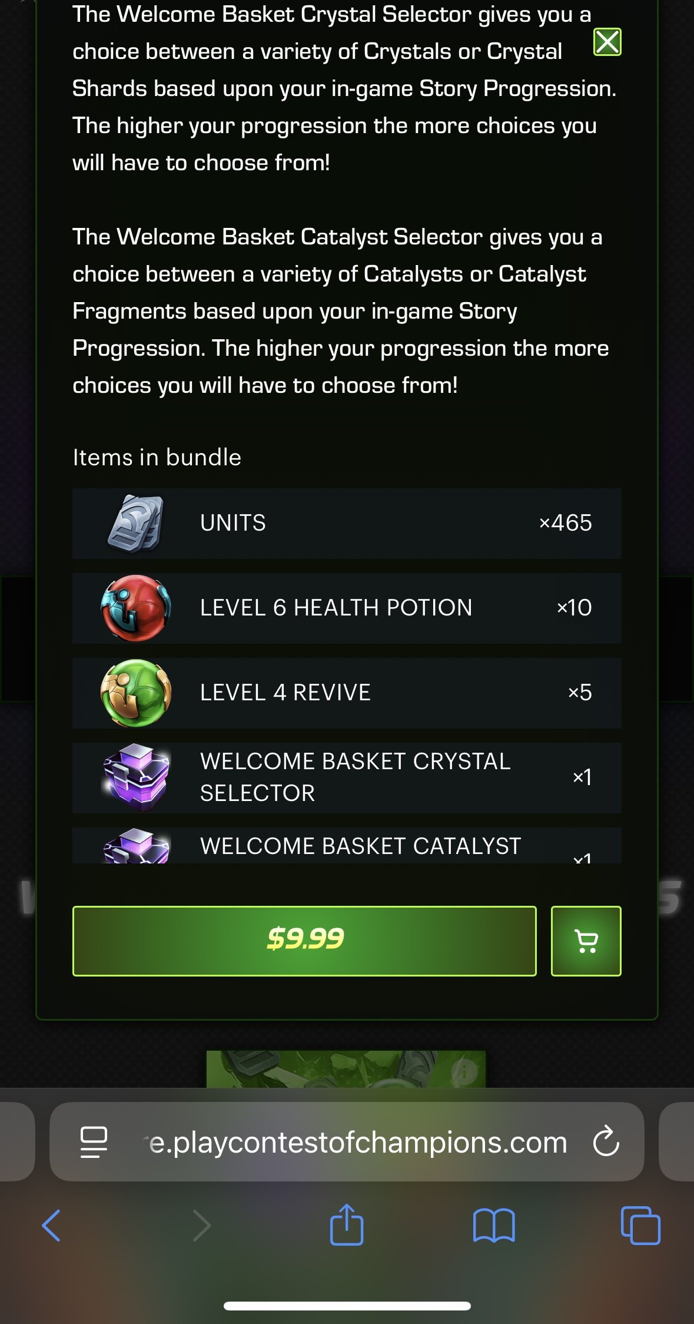The image size is (694, 1324).
Task: Add bundle to shopping cart
Action: pos(586,941)
